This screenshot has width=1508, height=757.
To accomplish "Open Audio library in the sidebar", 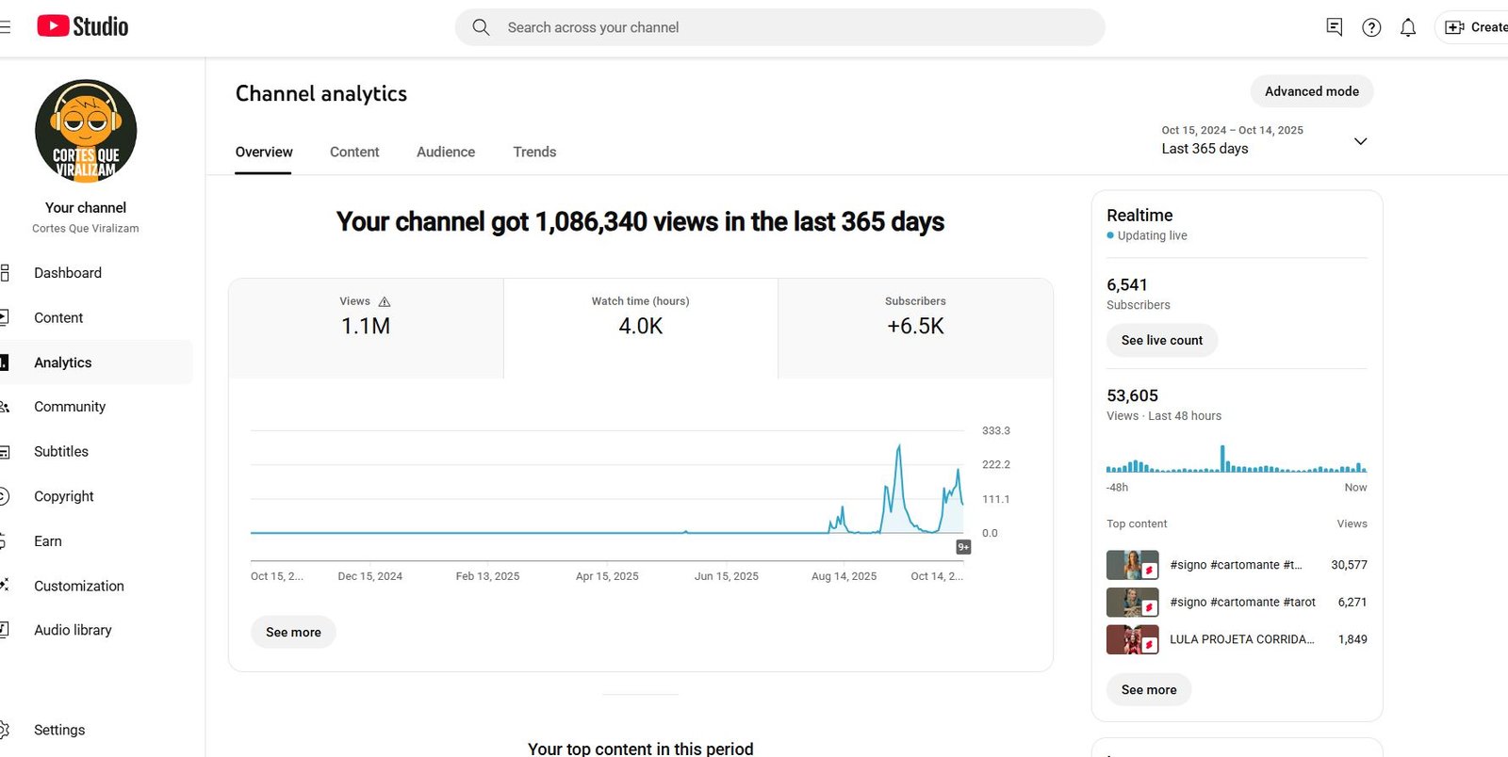I will [73, 630].
